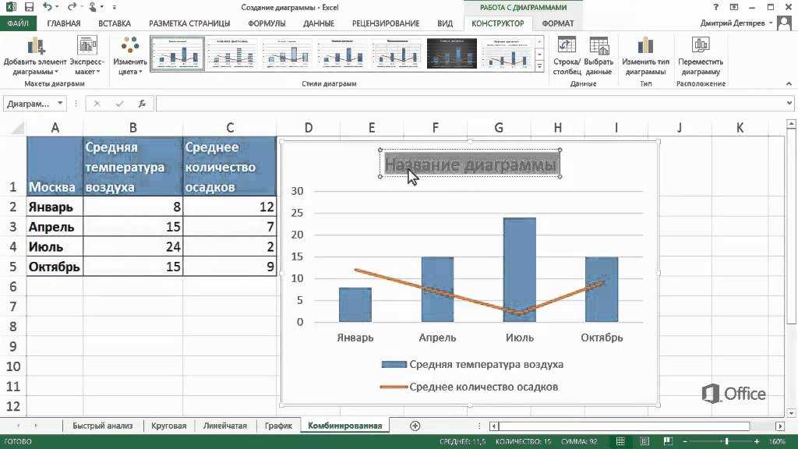Open the Formulas (Формулы) tab
Screen dimensions: 798x449
[x=267, y=23]
